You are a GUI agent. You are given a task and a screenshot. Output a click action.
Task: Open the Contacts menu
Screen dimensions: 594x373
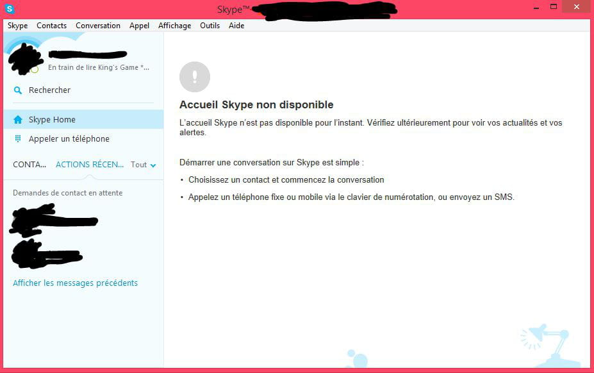pos(51,26)
